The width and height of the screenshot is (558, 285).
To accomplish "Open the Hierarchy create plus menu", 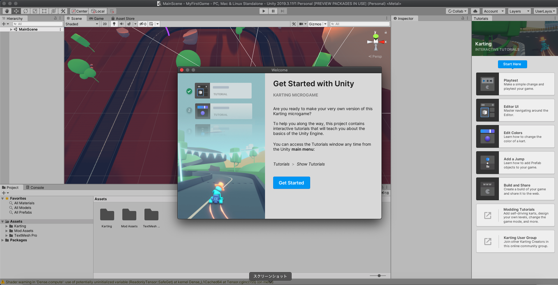I will [x=5, y=24].
